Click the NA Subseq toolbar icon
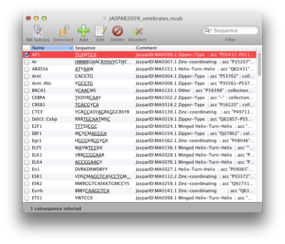Viewport: 285px width, 244px height. click(x=38, y=30)
